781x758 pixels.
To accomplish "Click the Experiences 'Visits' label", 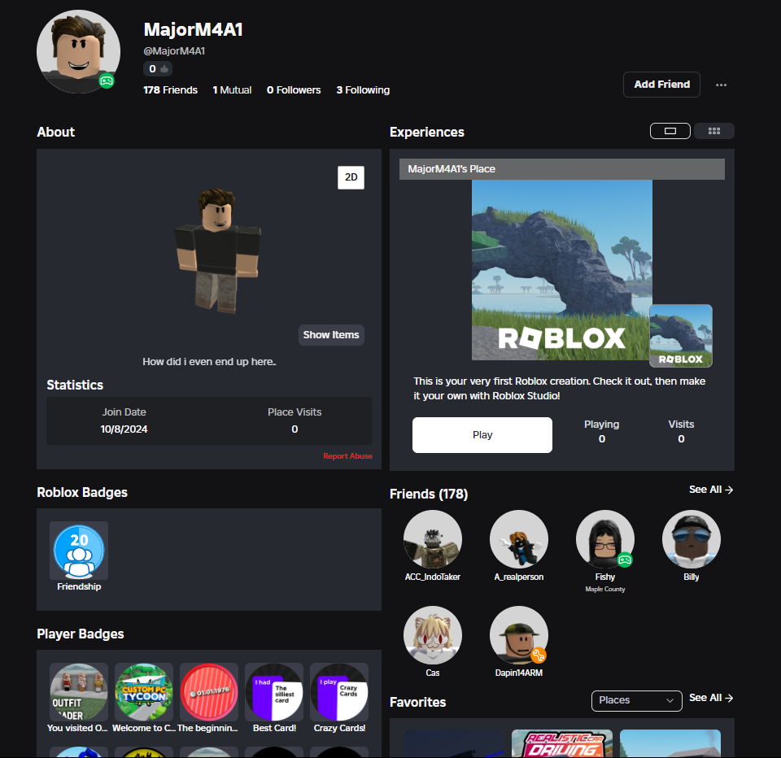I will [681, 425].
